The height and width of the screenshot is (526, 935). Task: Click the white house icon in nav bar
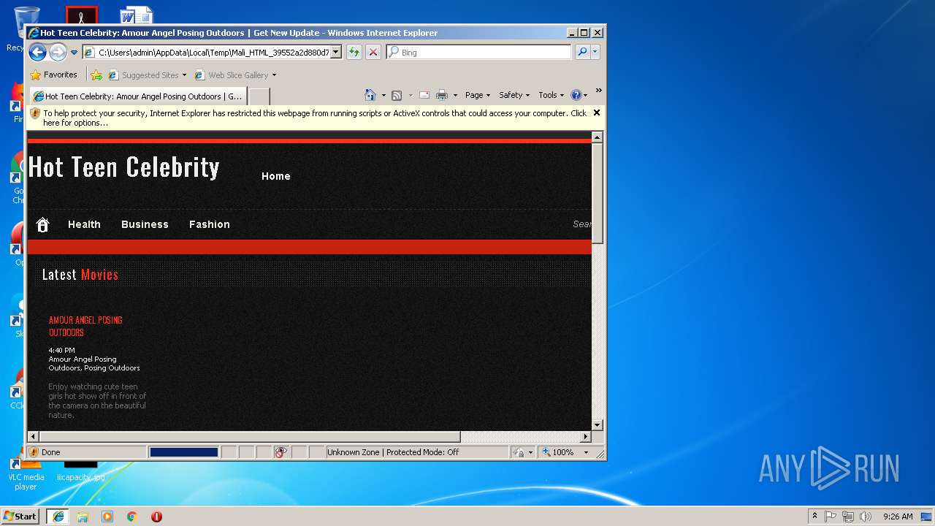point(42,225)
